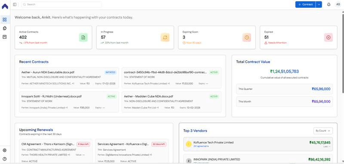The height and width of the screenshot is (164, 344).
Task: Click the ₹86,42,16,392 vendor value
Action: (319, 160)
